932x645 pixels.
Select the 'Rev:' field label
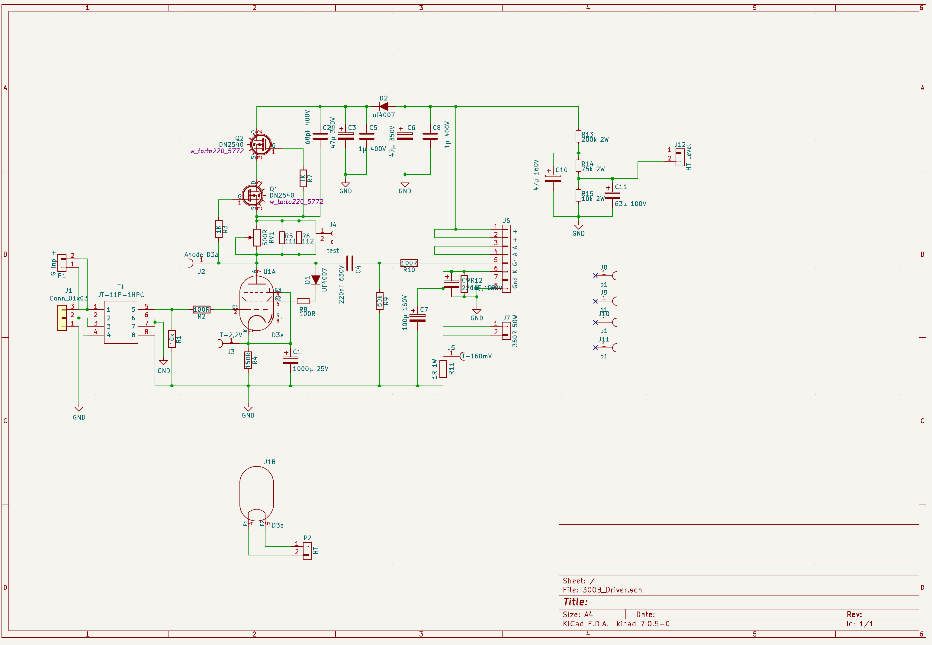click(854, 614)
